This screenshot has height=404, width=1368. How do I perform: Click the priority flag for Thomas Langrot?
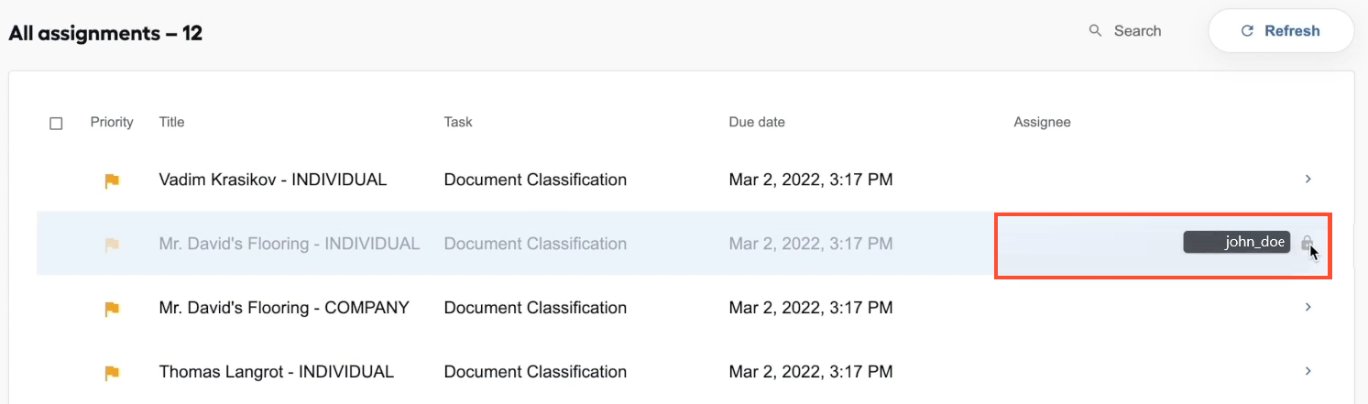coord(112,374)
